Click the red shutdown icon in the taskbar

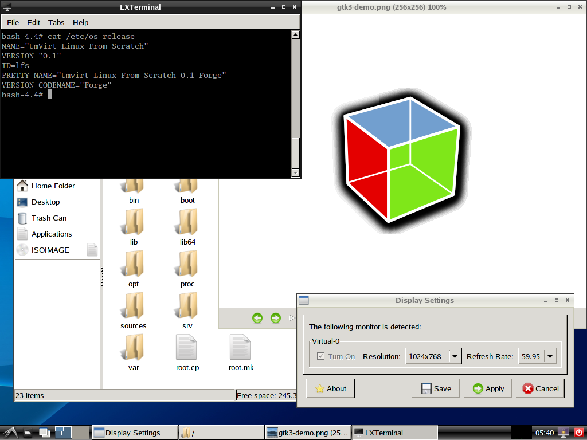(x=578, y=433)
